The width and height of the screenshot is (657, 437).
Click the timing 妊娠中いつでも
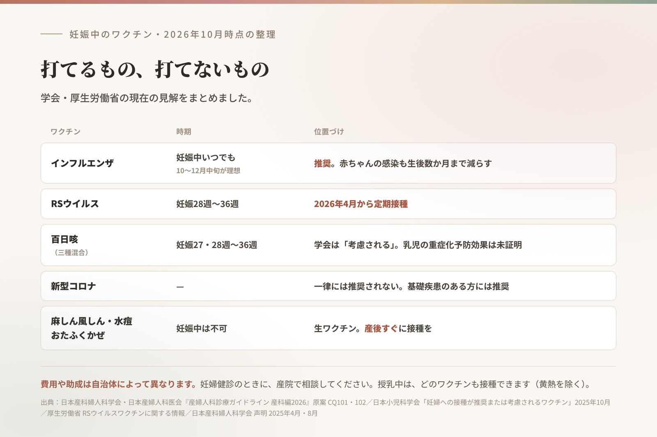pos(206,157)
